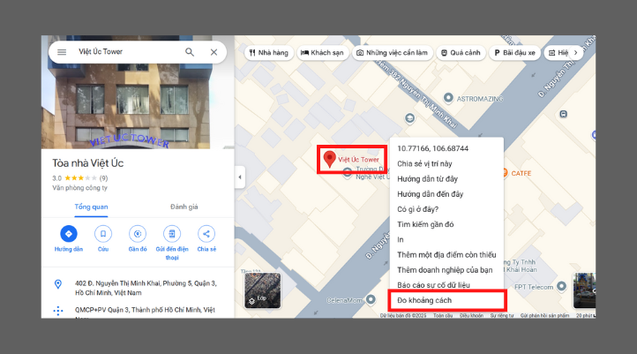Select Có gì ở đây?
The width and height of the screenshot is (637, 354).
(417, 209)
